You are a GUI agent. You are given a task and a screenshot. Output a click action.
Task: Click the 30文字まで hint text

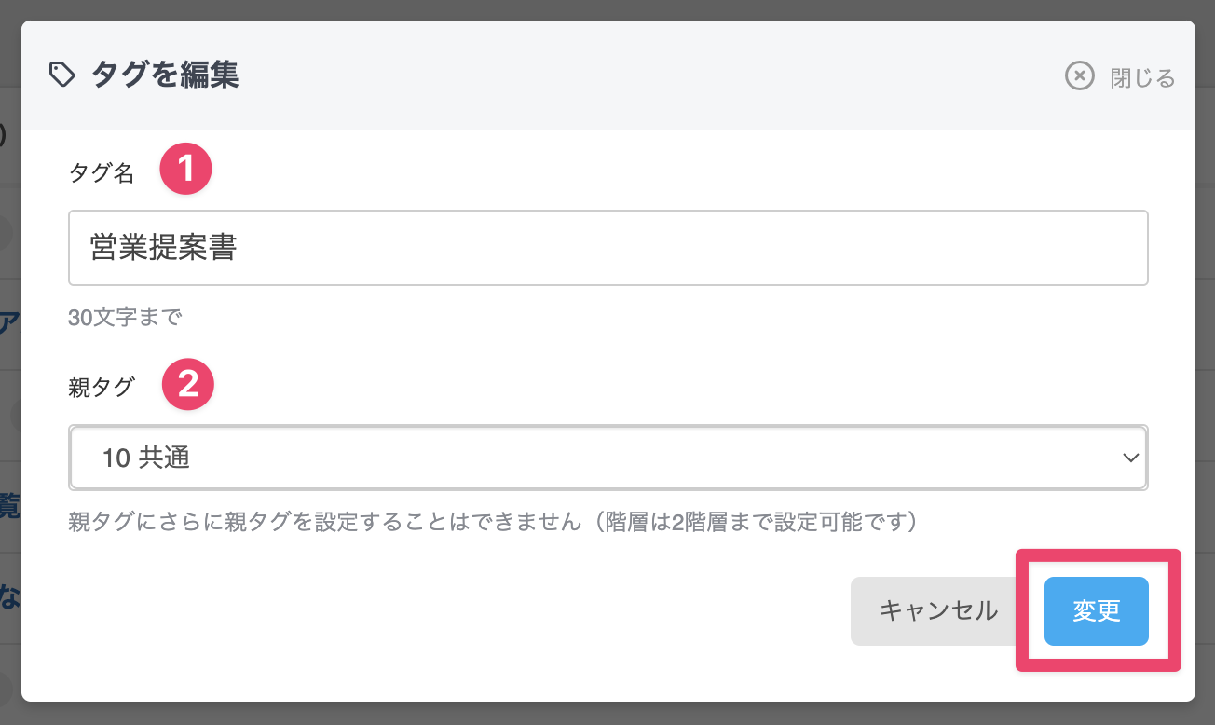[x=125, y=318]
